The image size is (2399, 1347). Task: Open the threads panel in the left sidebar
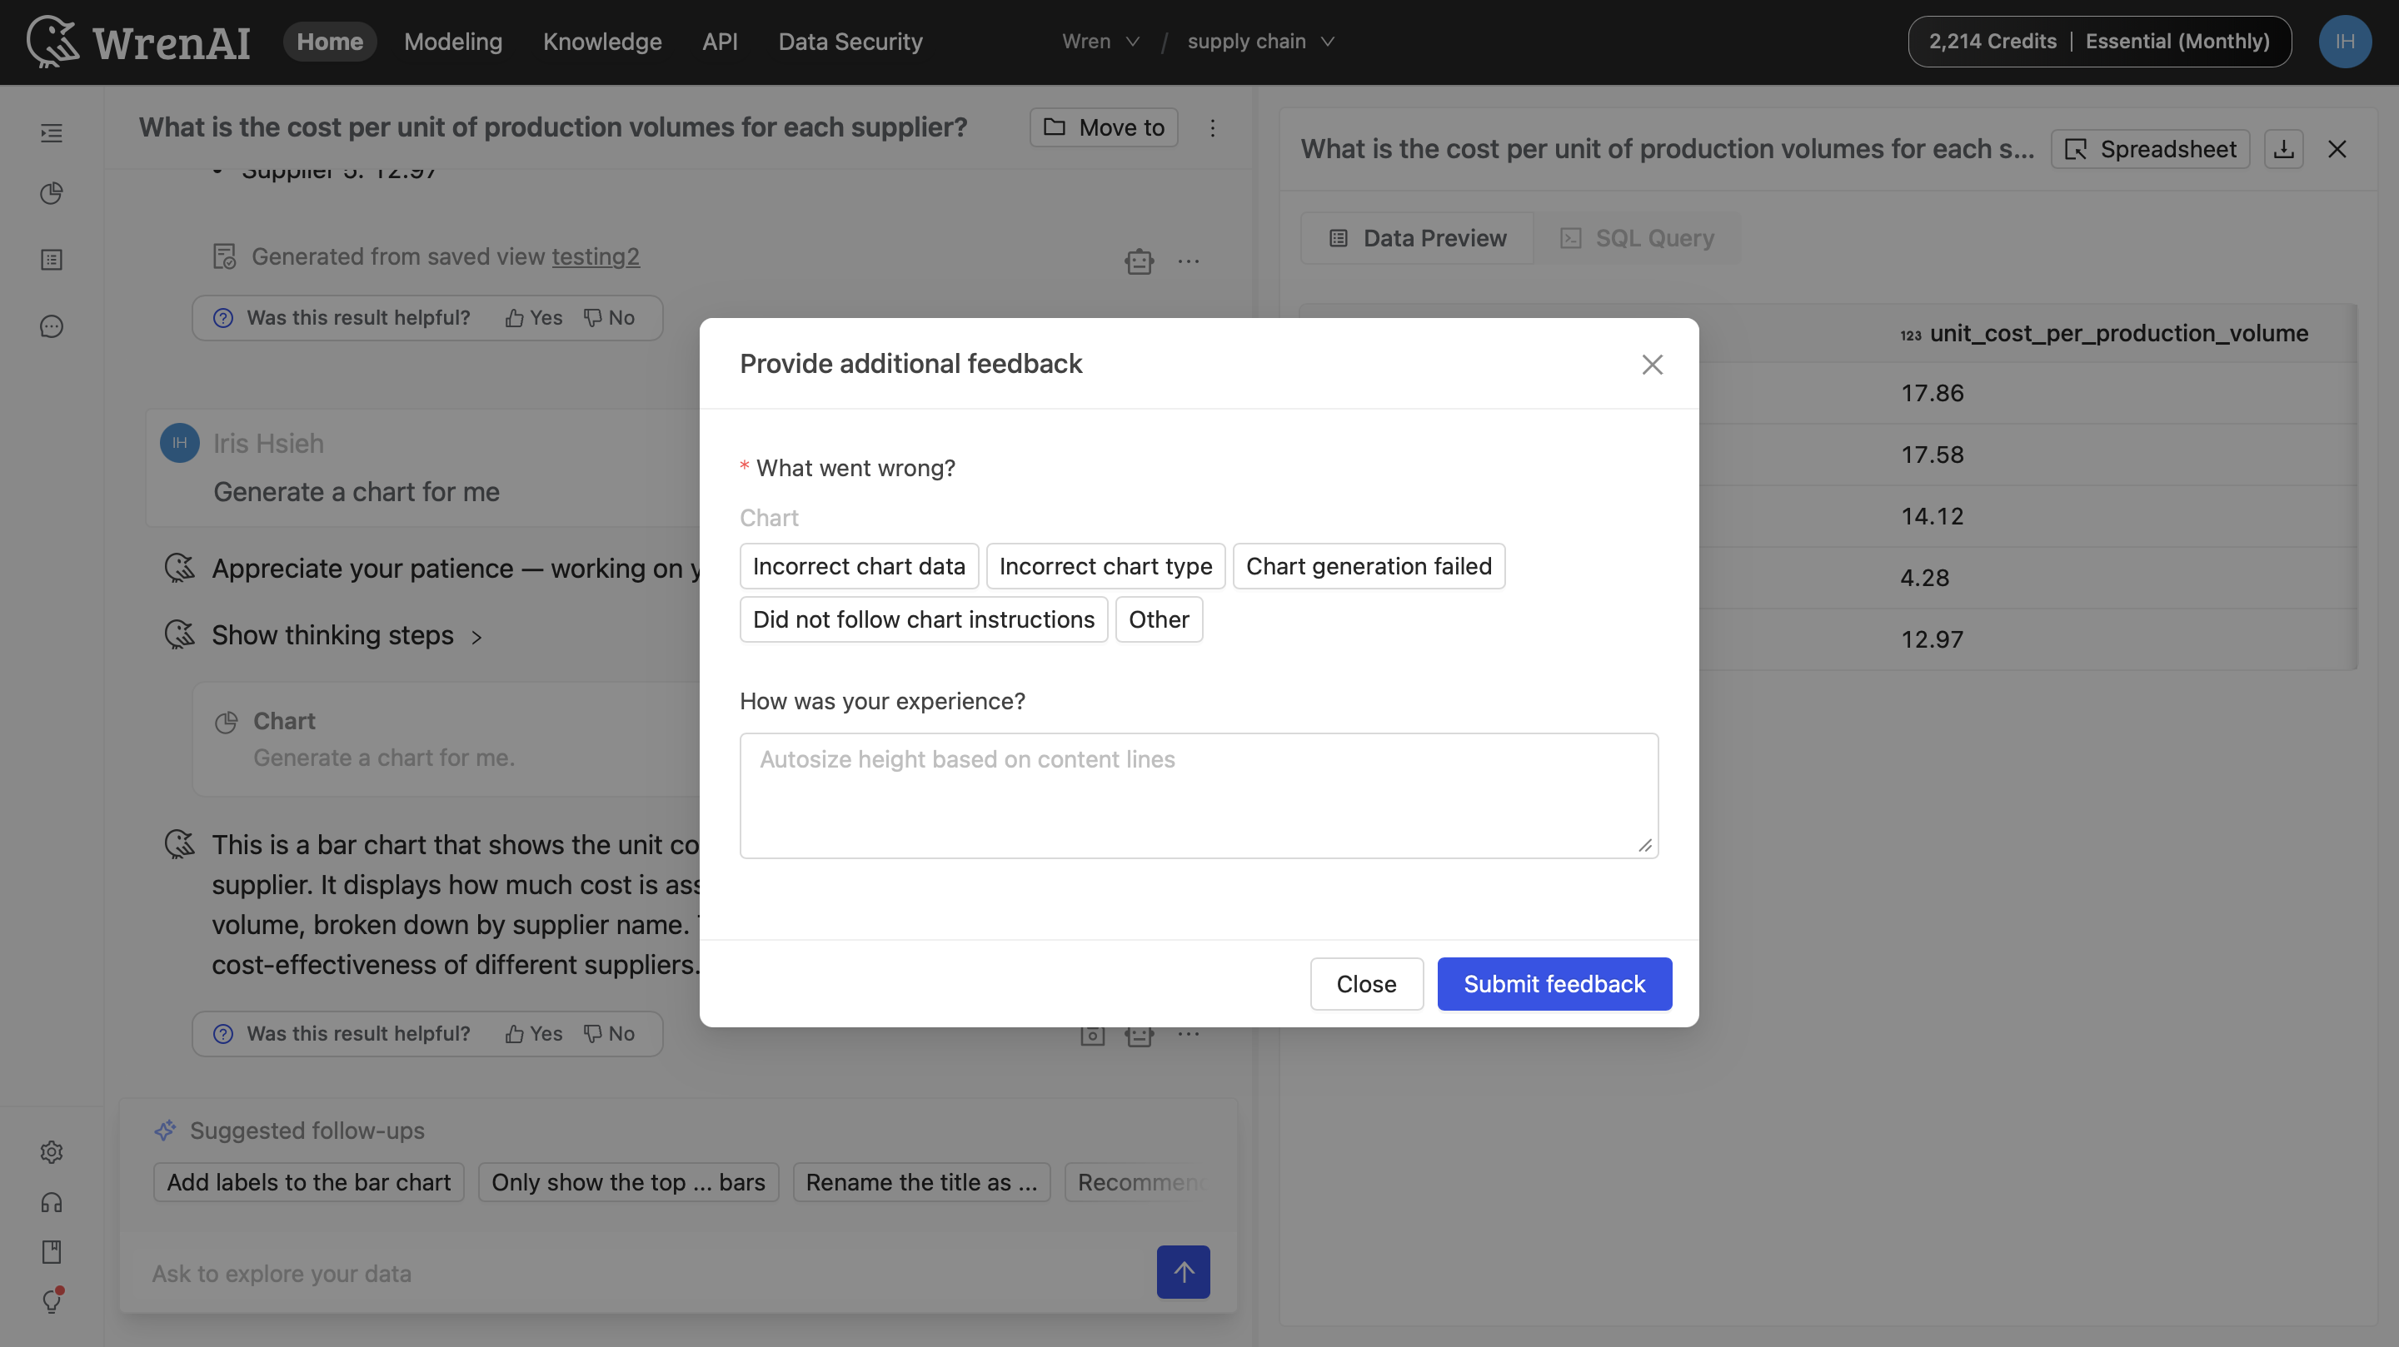[51, 133]
